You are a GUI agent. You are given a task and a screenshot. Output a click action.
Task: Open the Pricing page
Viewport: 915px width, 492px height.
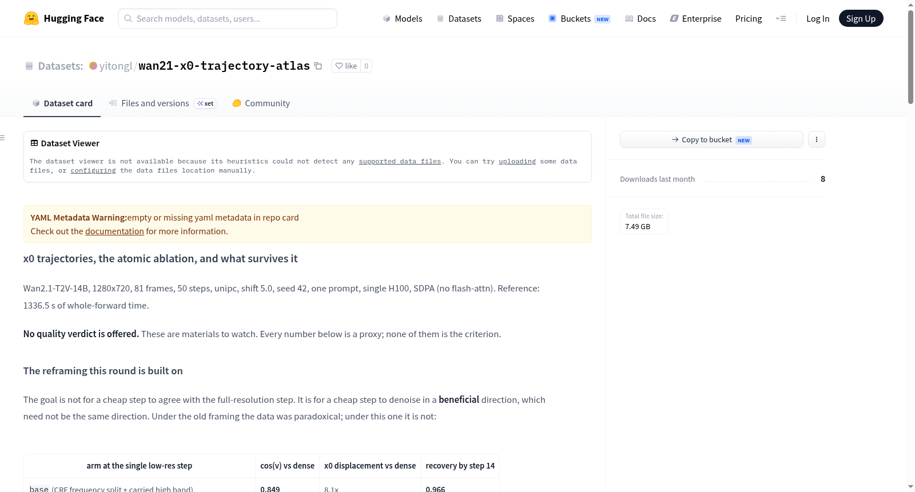[749, 18]
